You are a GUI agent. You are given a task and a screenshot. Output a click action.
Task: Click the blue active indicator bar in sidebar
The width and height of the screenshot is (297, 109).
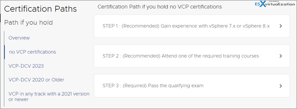click(4, 52)
